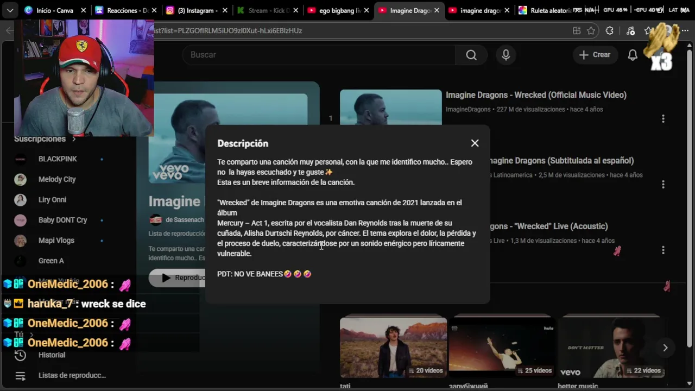Open the playlist thumbnail with 25 vídeos
This screenshot has width=695, height=391.
[502, 348]
